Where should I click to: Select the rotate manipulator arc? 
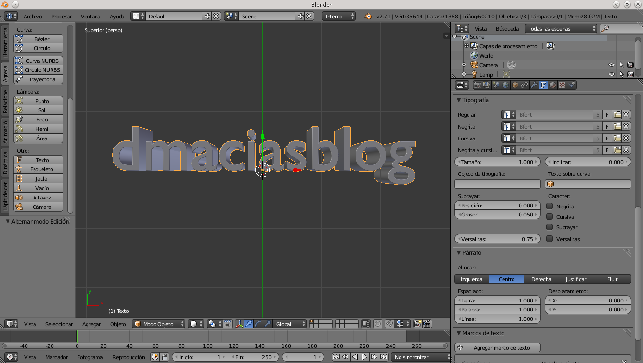pyautogui.click(x=258, y=324)
